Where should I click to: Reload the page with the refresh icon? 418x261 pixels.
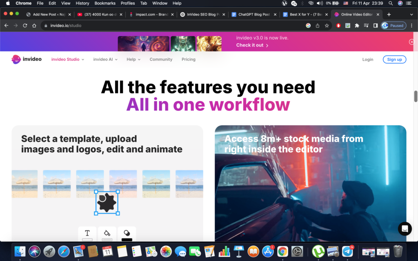click(25, 25)
